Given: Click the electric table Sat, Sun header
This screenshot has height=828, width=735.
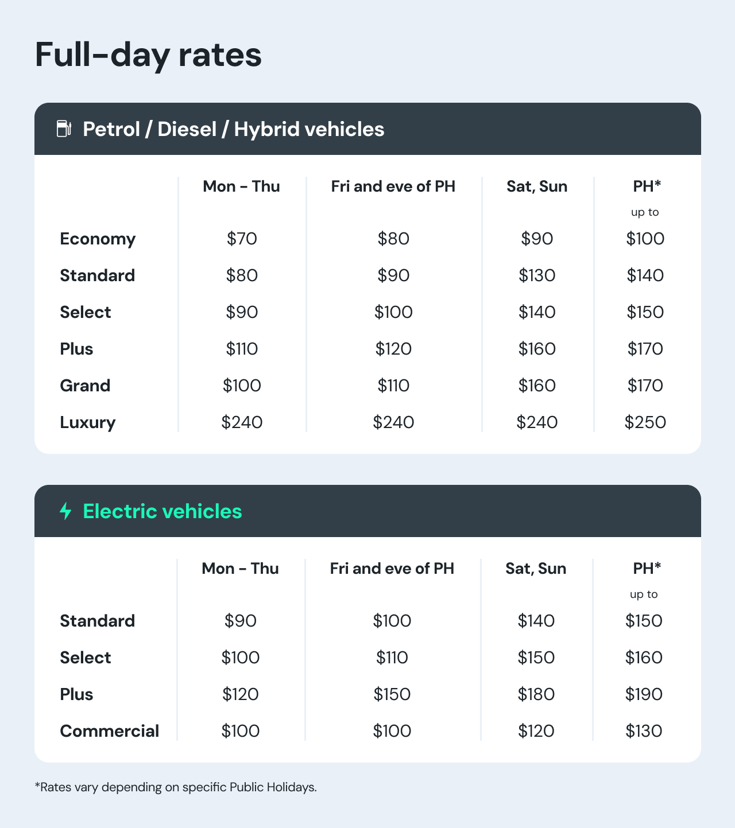Looking at the screenshot, I should [x=536, y=569].
